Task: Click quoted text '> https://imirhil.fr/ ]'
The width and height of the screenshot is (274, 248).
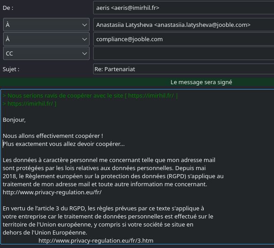Action: coord(30,104)
